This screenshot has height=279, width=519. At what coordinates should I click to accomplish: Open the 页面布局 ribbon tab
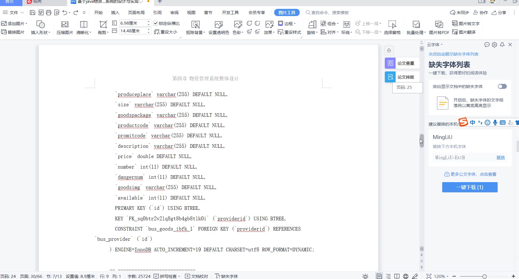pyautogui.click(x=136, y=12)
